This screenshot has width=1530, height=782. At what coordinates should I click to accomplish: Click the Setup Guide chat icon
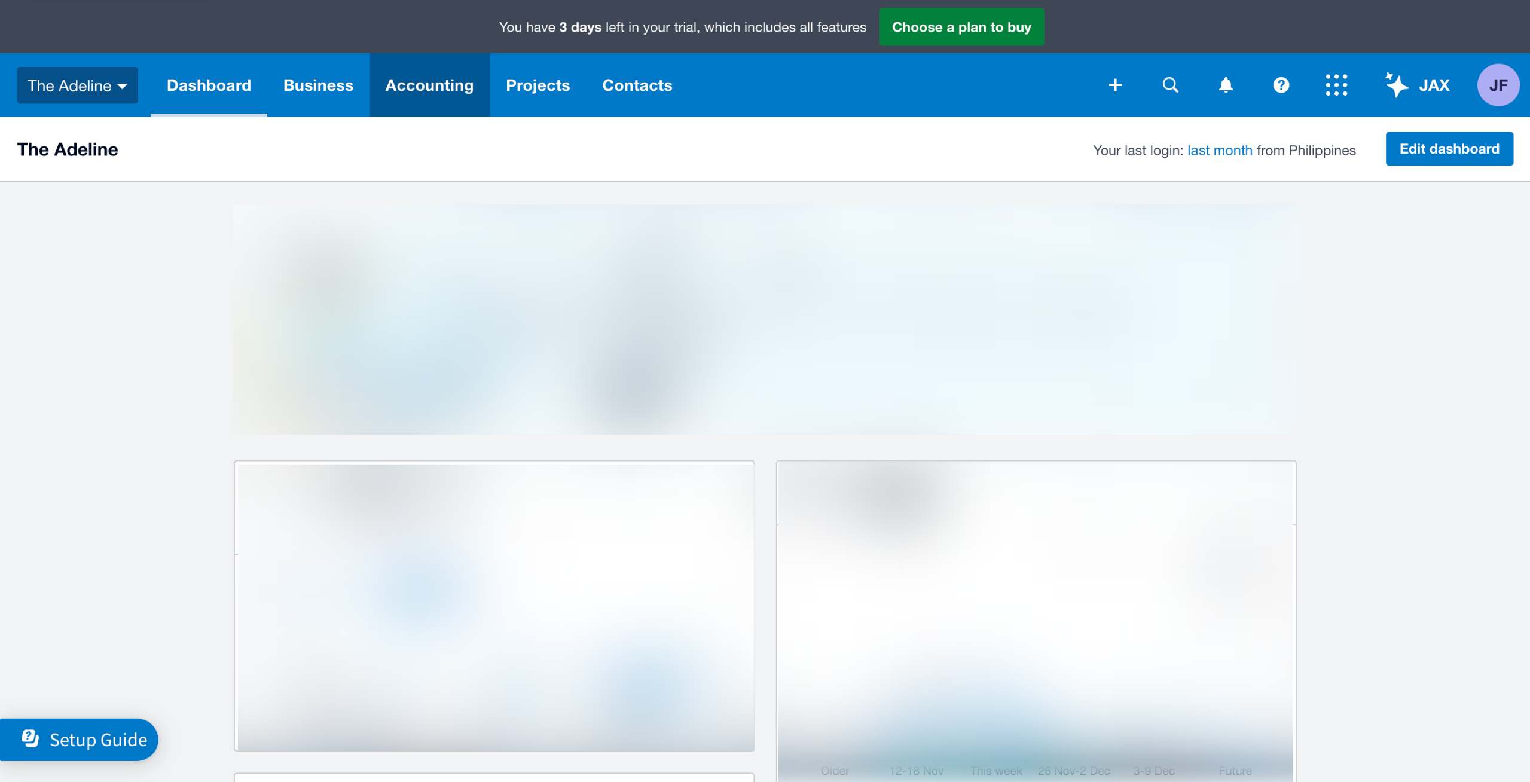point(30,739)
